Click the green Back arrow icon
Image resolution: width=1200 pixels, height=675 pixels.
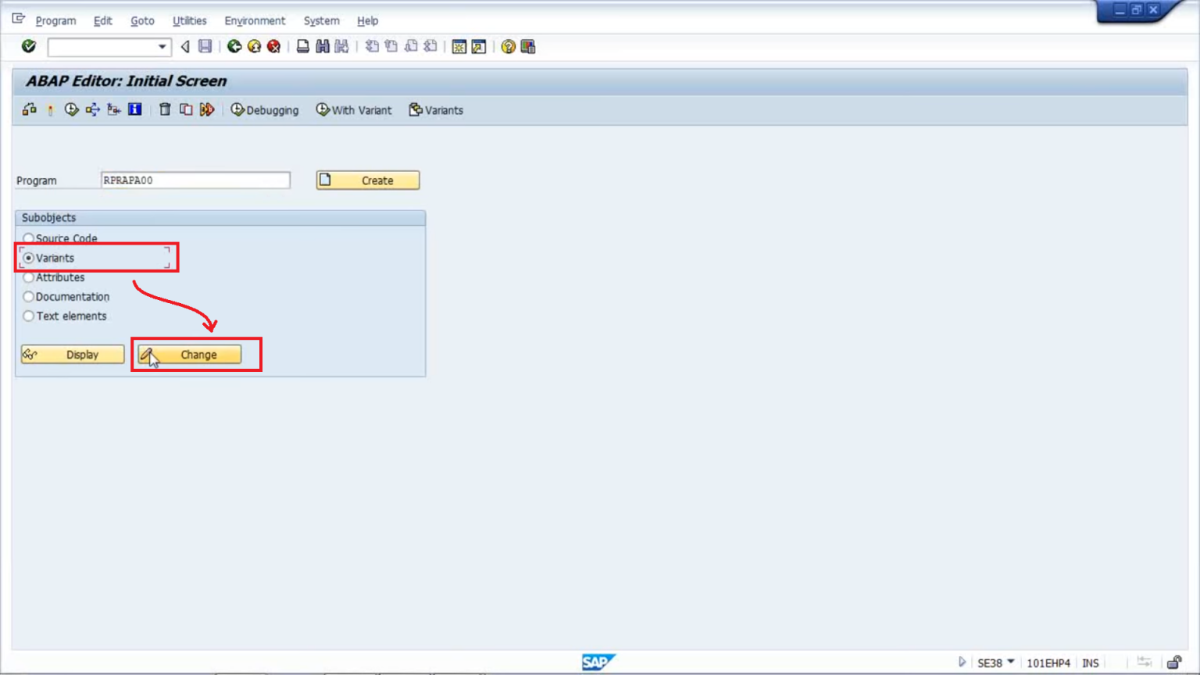[x=233, y=47]
